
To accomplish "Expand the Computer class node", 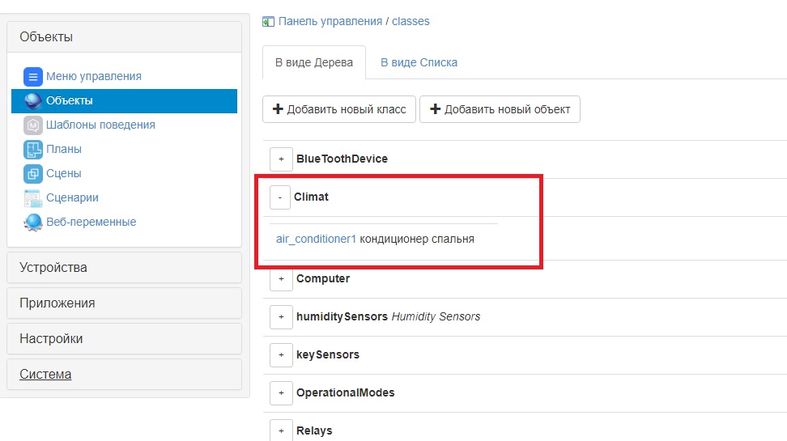I will [x=281, y=279].
